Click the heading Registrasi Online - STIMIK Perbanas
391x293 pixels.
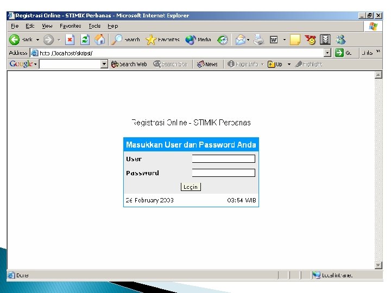[191, 123]
